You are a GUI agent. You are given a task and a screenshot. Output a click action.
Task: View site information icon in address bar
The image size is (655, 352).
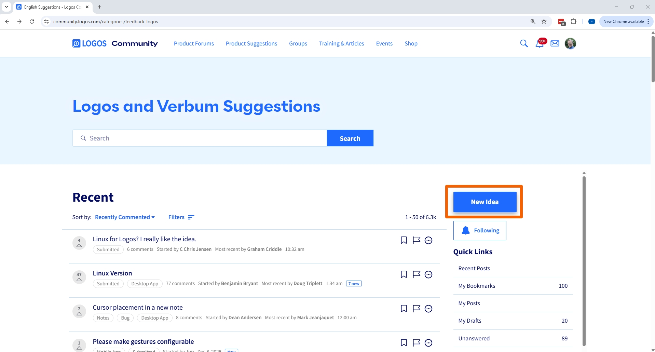pyautogui.click(x=46, y=22)
